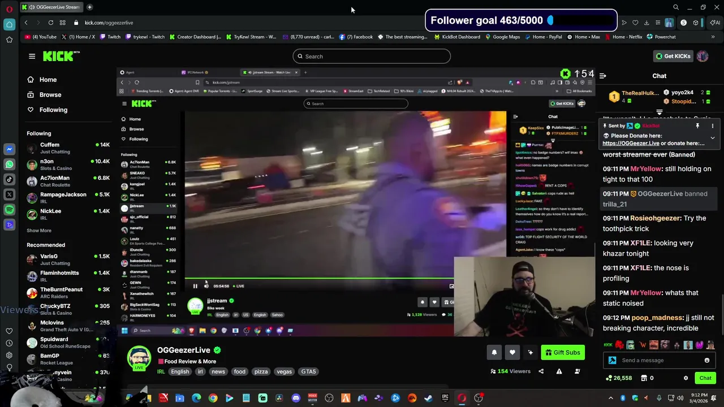Open the YouTube bookmark
Image resolution: width=724 pixels, height=407 pixels.
pyautogui.click(x=41, y=37)
